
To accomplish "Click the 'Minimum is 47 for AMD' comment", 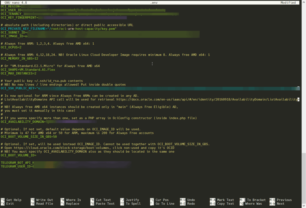I will (77, 133).
